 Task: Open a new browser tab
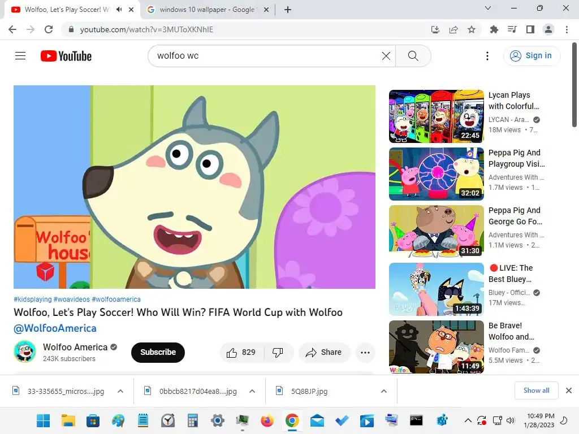point(288,10)
